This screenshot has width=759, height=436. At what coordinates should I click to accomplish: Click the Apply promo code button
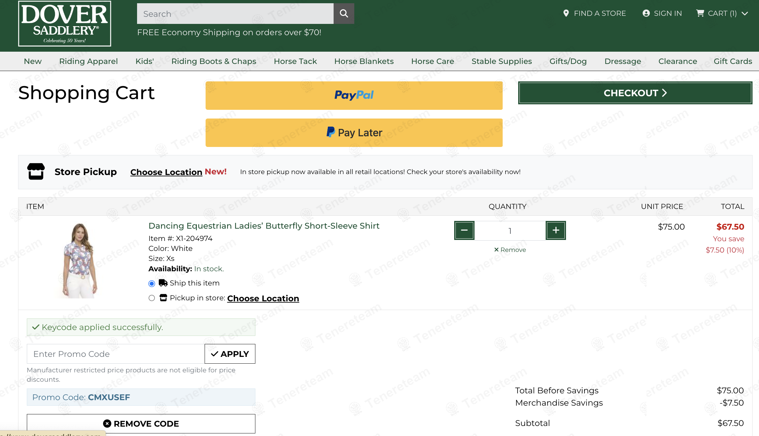230,354
